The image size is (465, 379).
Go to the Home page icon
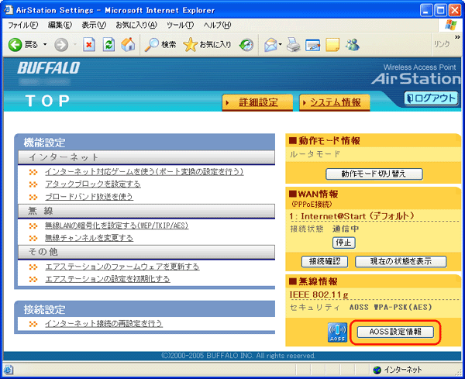(x=128, y=45)
